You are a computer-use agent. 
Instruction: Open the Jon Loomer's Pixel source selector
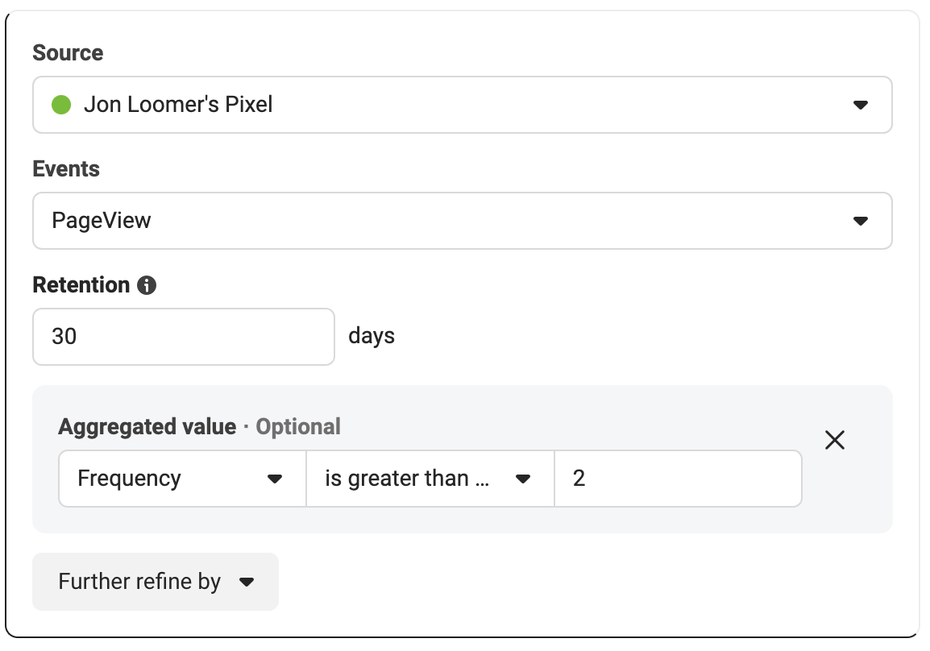(462, 105)
